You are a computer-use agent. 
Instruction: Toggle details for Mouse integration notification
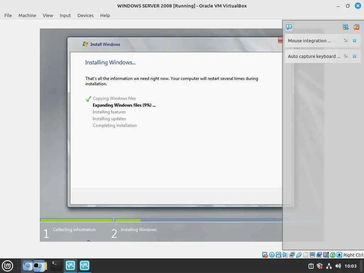coord(346,41)
